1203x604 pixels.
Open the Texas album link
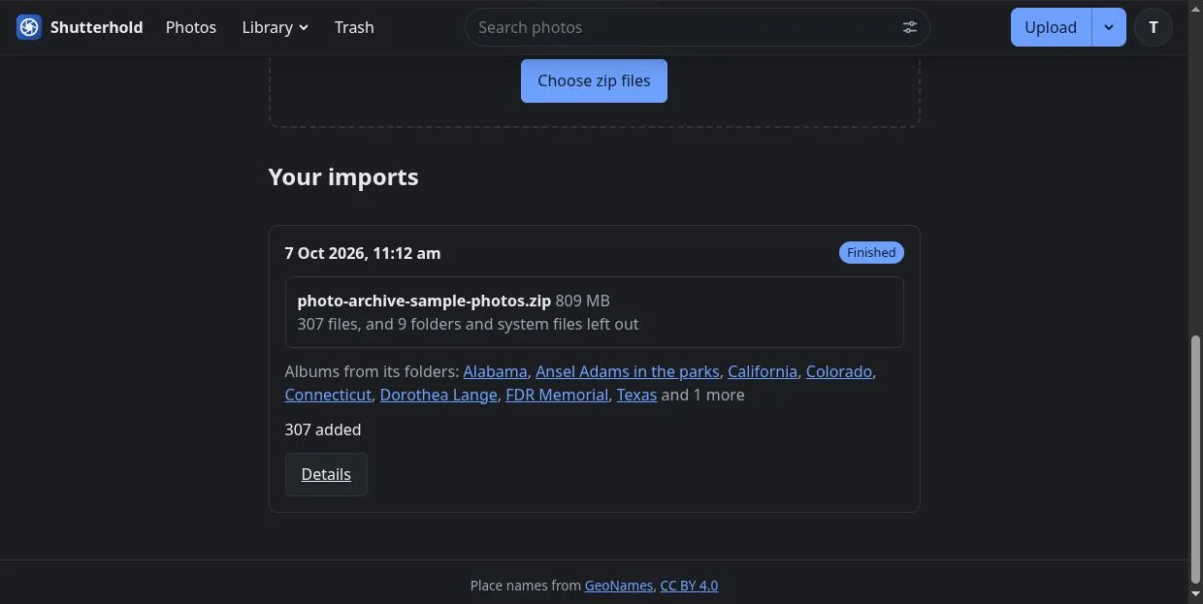(636, 395)
